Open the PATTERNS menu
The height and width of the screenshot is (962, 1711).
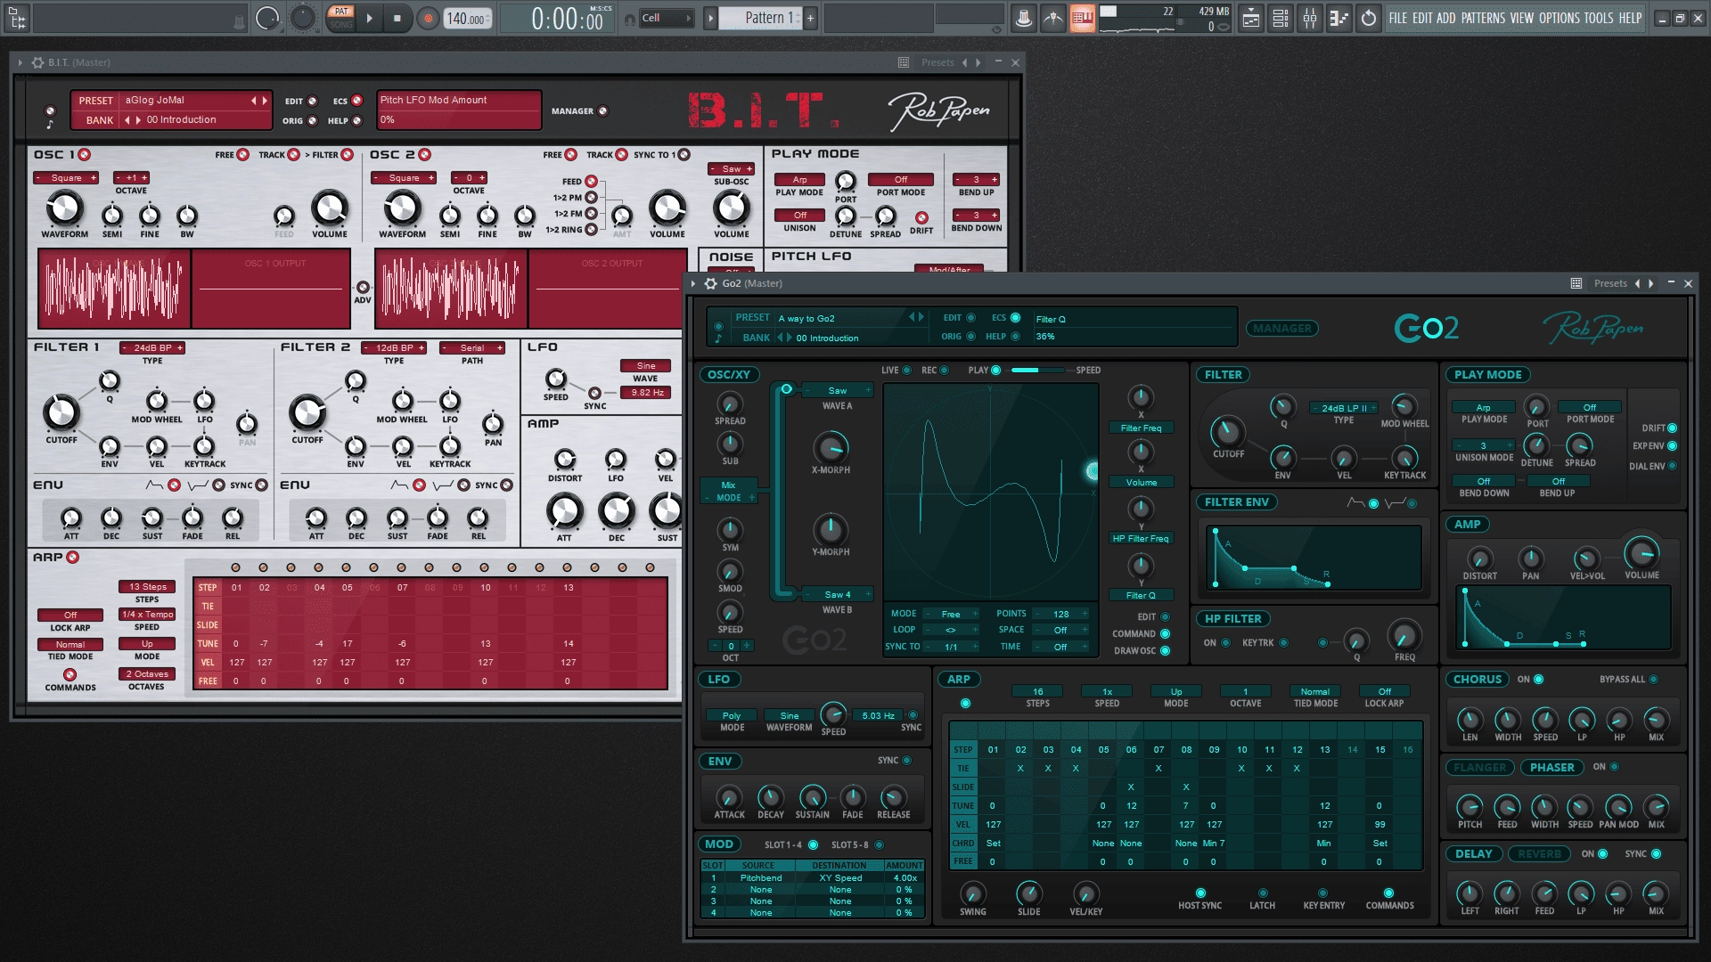tap(1483, 18)
